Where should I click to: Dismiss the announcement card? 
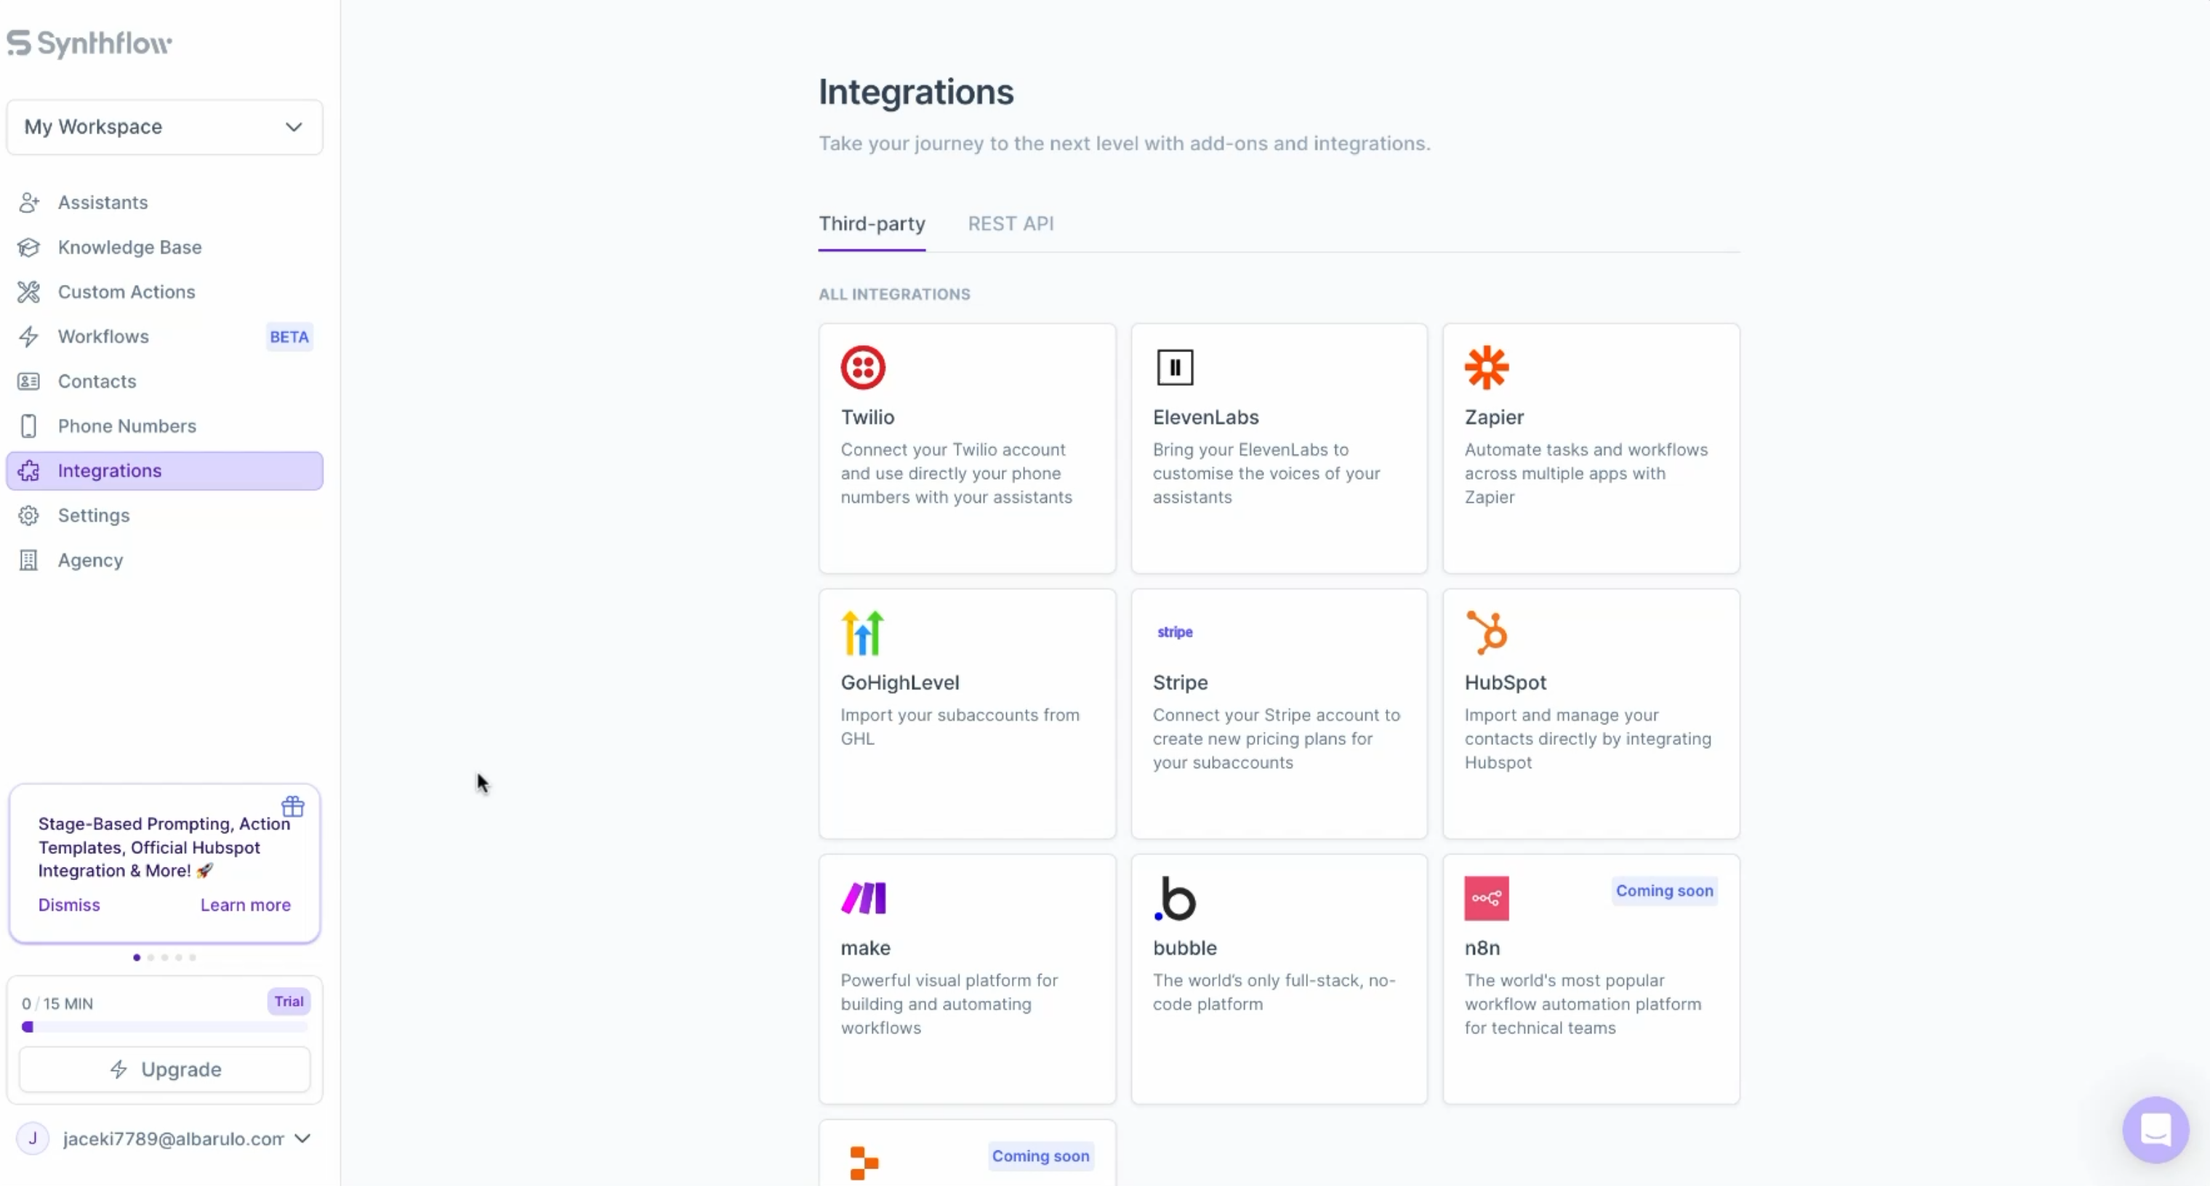point(68,905)
